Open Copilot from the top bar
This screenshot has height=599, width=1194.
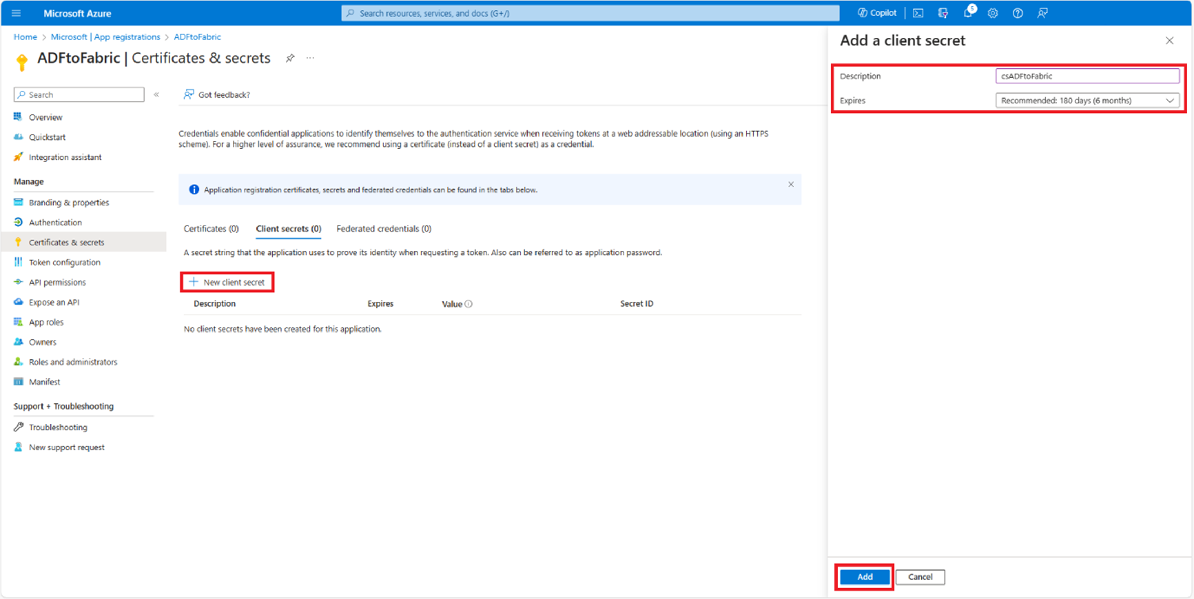click(877, 13)
